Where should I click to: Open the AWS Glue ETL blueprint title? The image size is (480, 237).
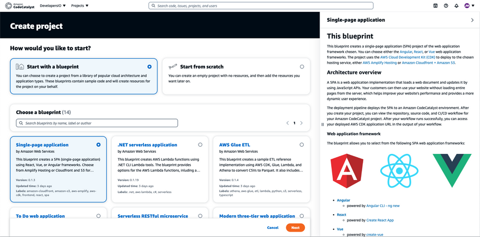tap(235, 145)
